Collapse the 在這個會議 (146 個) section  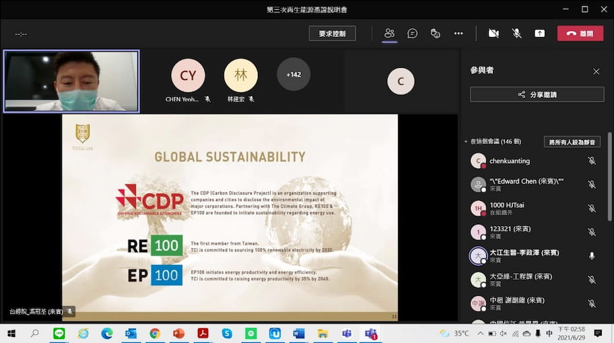coord(466,142)
